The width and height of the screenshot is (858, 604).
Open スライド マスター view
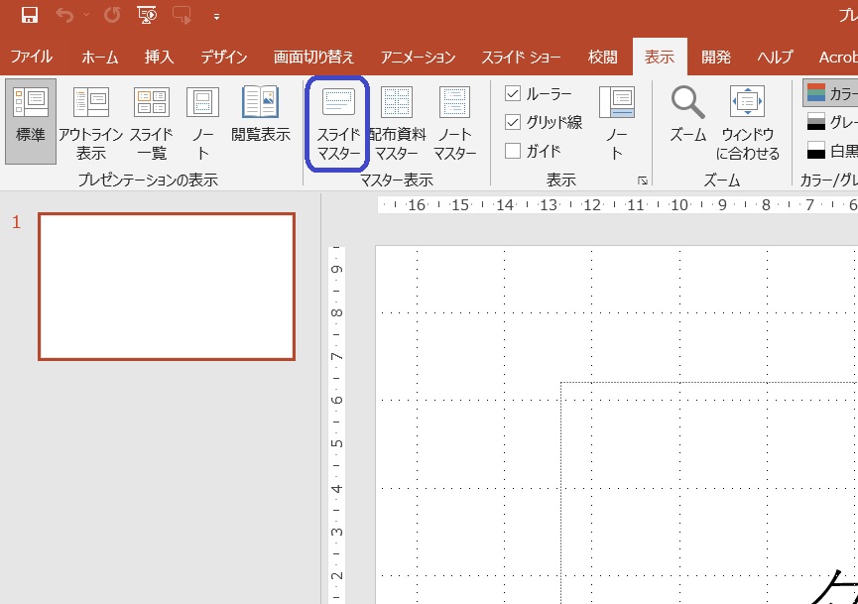click(x=338, y=123)
